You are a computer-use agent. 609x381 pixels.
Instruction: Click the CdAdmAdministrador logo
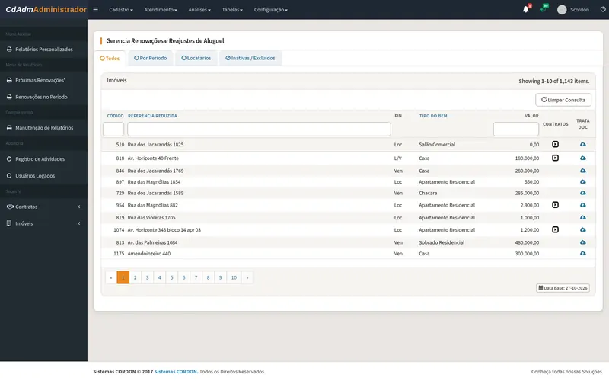[x=46, y=10]
